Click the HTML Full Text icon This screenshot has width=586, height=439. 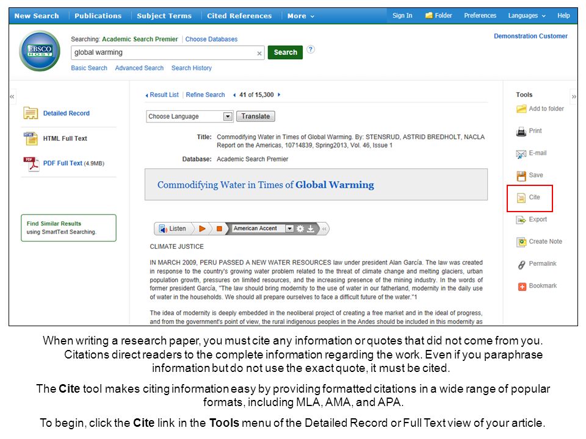coord(31,138)
